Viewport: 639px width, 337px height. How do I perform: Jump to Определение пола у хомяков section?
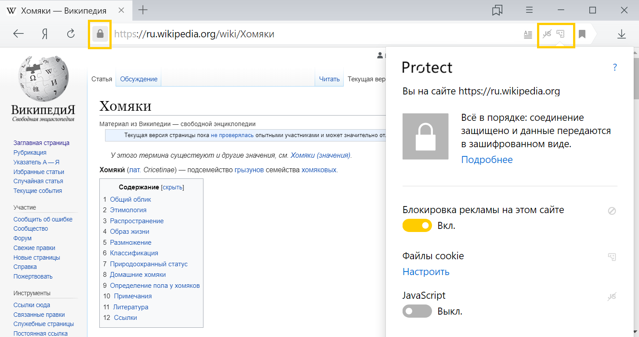point(155,286)
